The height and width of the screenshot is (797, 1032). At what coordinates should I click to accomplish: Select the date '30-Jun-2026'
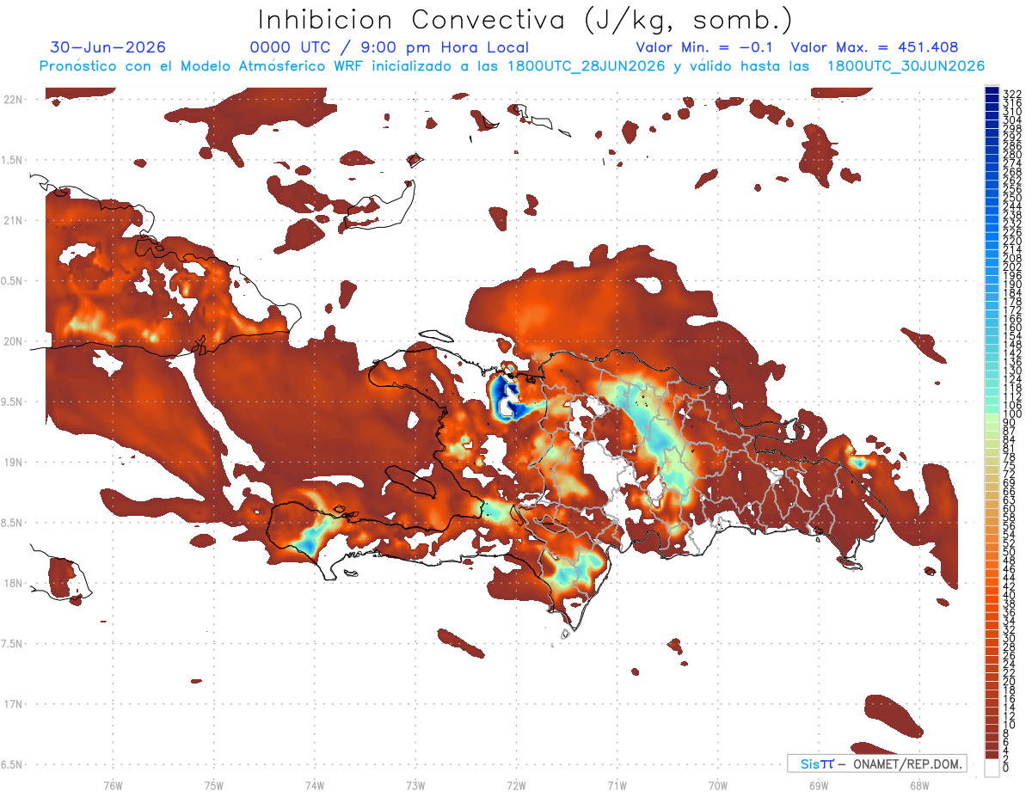coord(108,47)
